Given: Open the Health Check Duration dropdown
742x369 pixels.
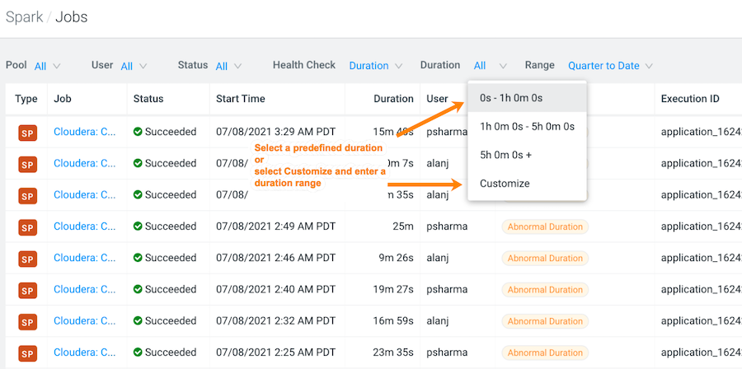Looking at the screenshot, I should click(376, 66).
